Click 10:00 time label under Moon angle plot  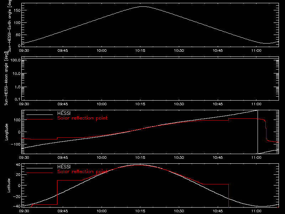(102, 104)
